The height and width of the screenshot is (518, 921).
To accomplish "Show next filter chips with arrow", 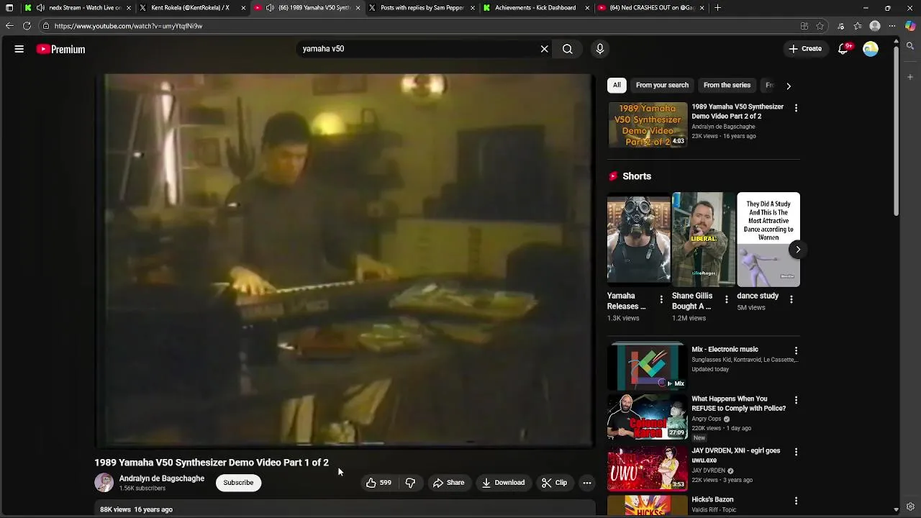I will [789, 86].
